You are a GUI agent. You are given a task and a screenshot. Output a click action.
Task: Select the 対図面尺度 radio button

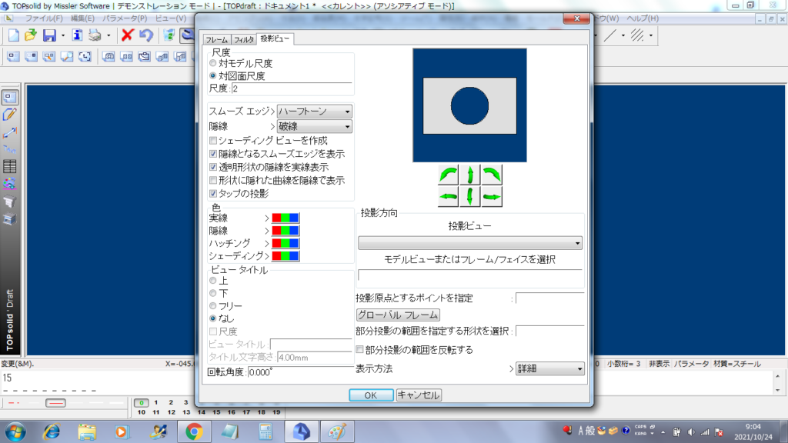tap(213, 76)
